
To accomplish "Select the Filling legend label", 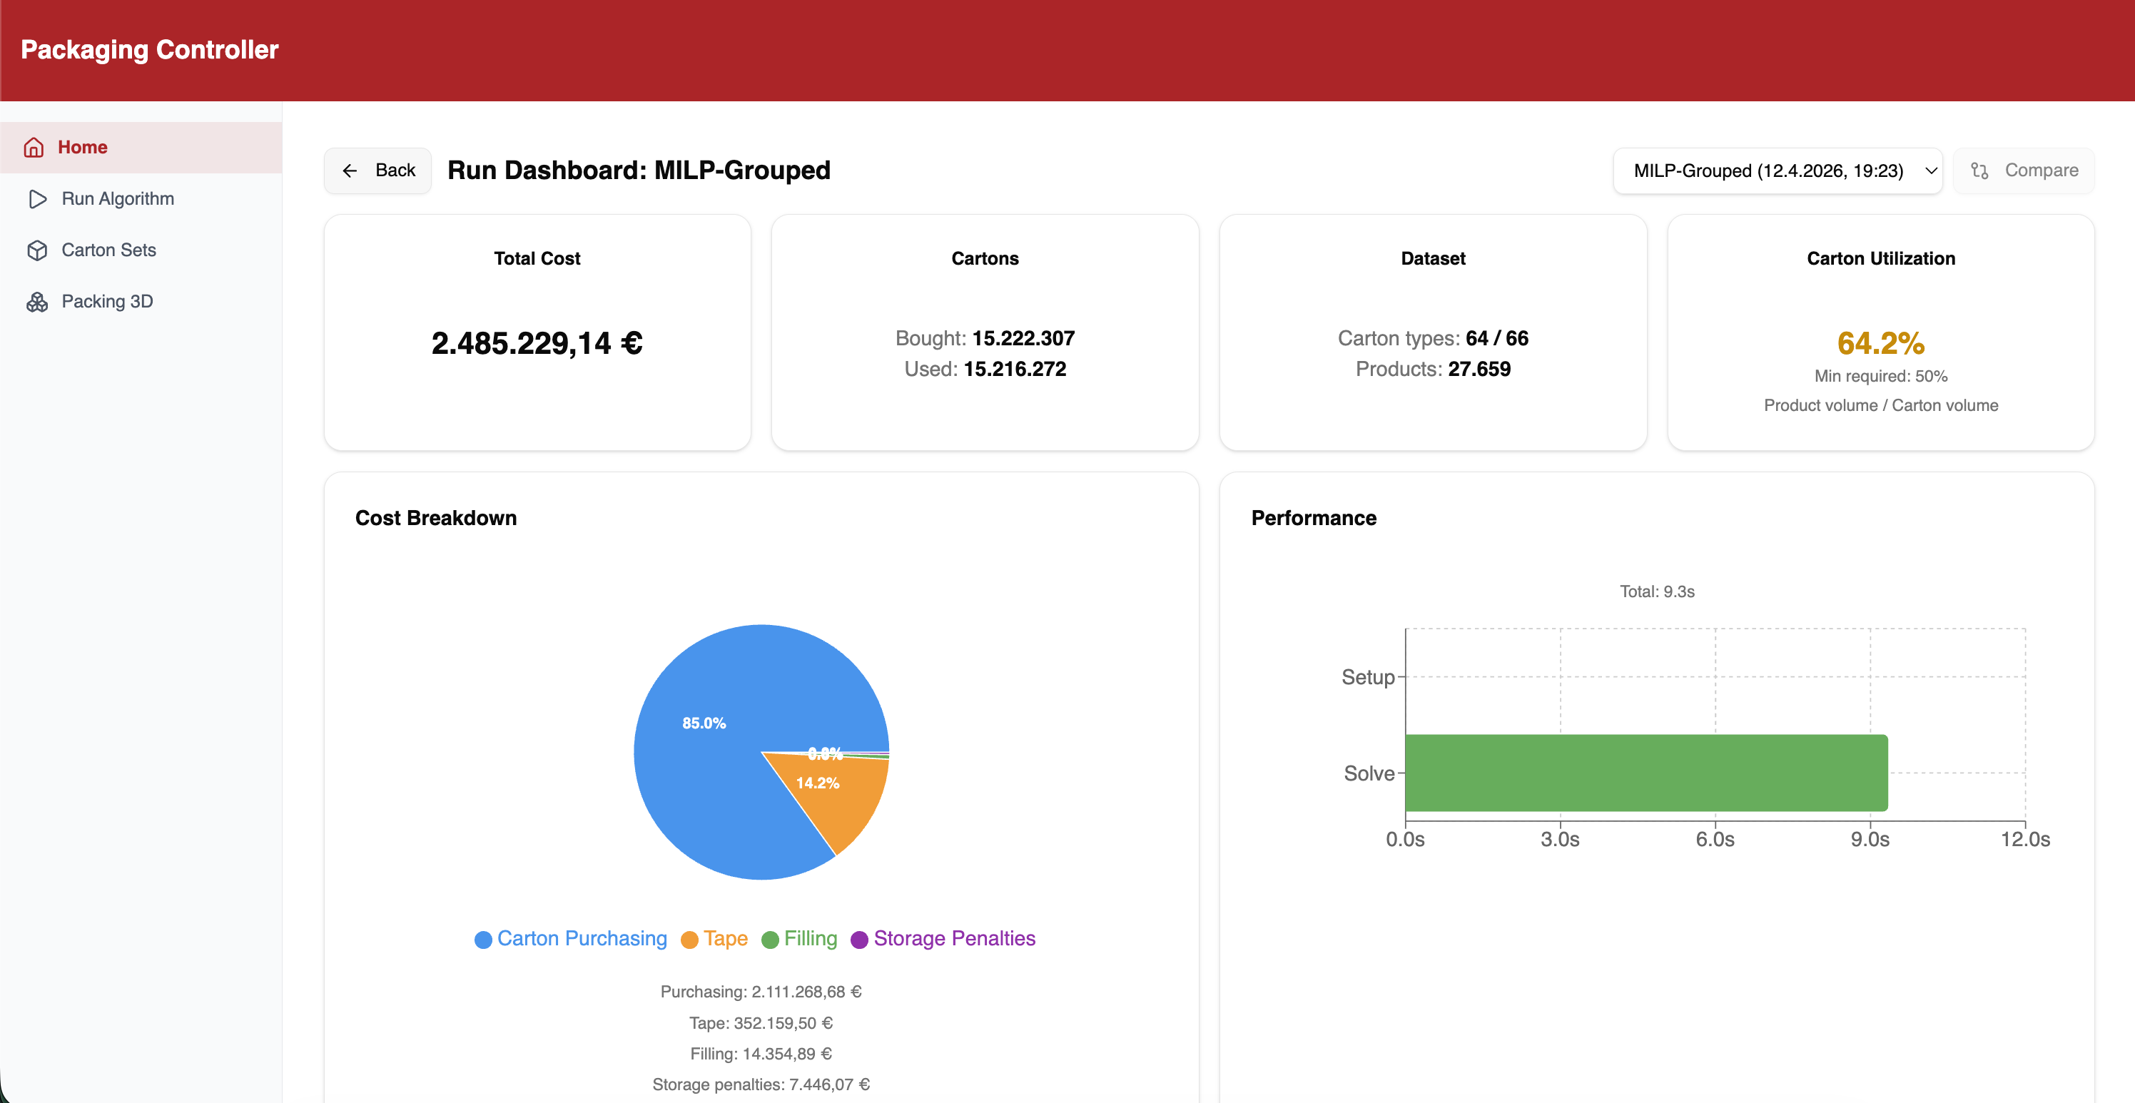I will pos(811,939).
